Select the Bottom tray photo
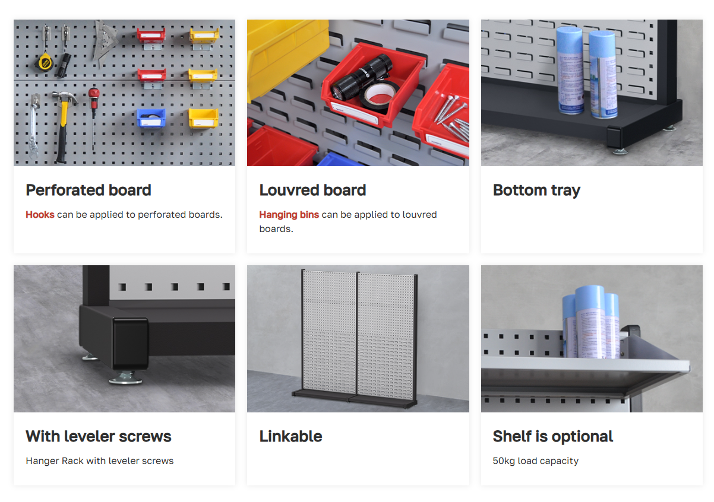 pos(592,93)
